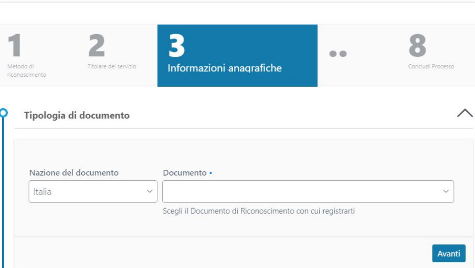This screenshot has height=268, width=475.
Task: Click the circle marker on the left timeline
Action: 4,112
